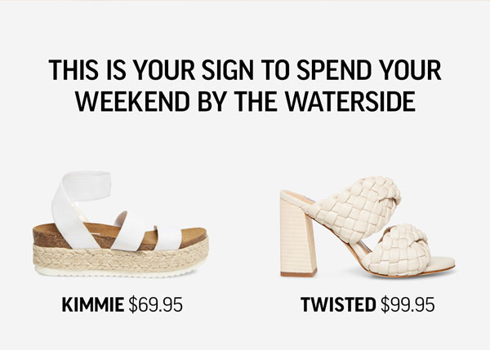Click the cream block heel of the Twisted sandal
Image resolution: width=490 pixels, height=350 pixels.
coord(297,237)
